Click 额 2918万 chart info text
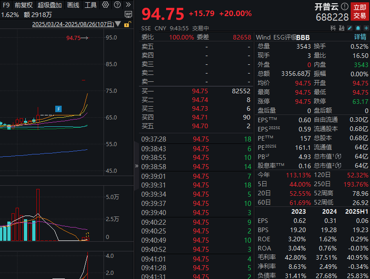Viewport: 370px width, 279px height. 38,15
